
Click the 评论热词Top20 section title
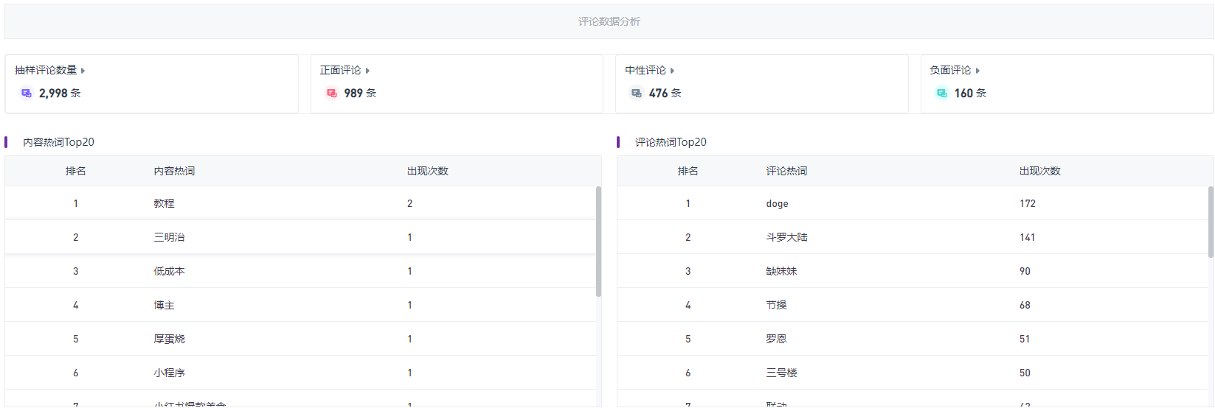[671, 142]
